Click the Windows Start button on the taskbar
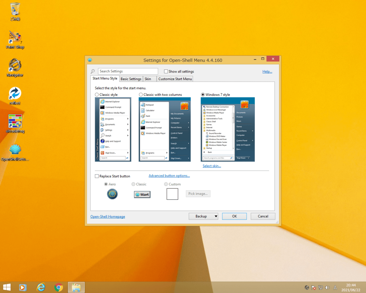Screen dimensions: 366x293 pos(7,287)
